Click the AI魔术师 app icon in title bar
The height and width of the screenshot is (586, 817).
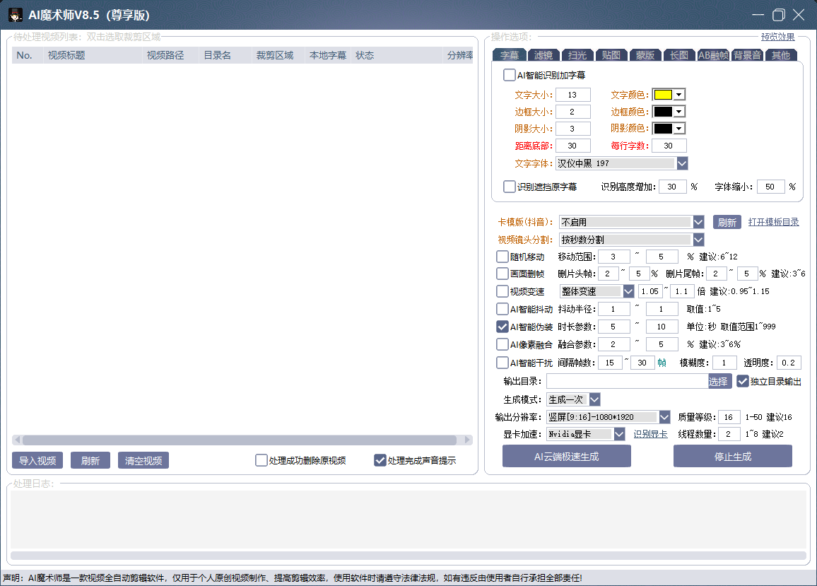coord(15,15)
